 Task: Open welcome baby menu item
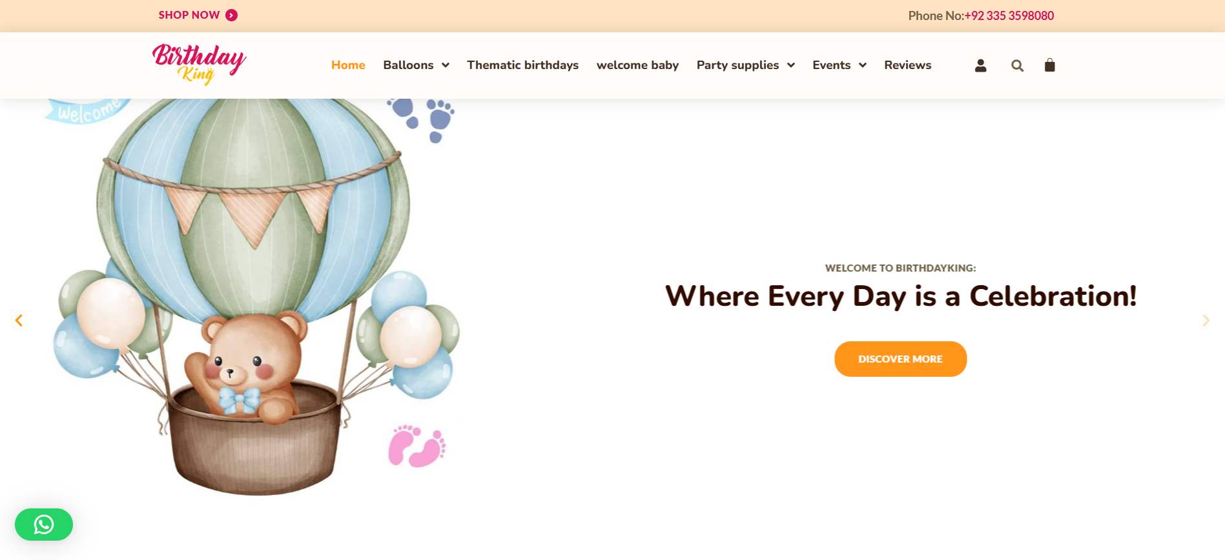pyautogui.click(x=637, y=65)
